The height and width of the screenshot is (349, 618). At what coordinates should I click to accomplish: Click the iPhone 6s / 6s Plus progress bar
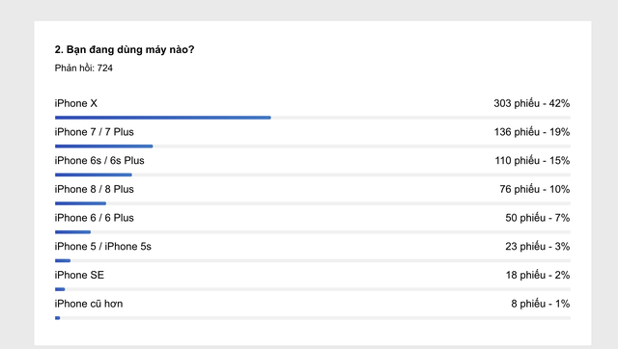94,174
